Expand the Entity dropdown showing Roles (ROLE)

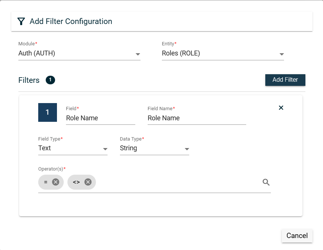(x=223, y=54)
